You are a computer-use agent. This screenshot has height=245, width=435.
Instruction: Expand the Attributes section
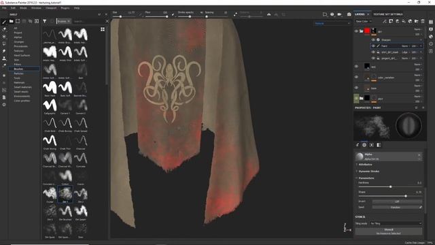pyautogui.click(x=365, y=165)
